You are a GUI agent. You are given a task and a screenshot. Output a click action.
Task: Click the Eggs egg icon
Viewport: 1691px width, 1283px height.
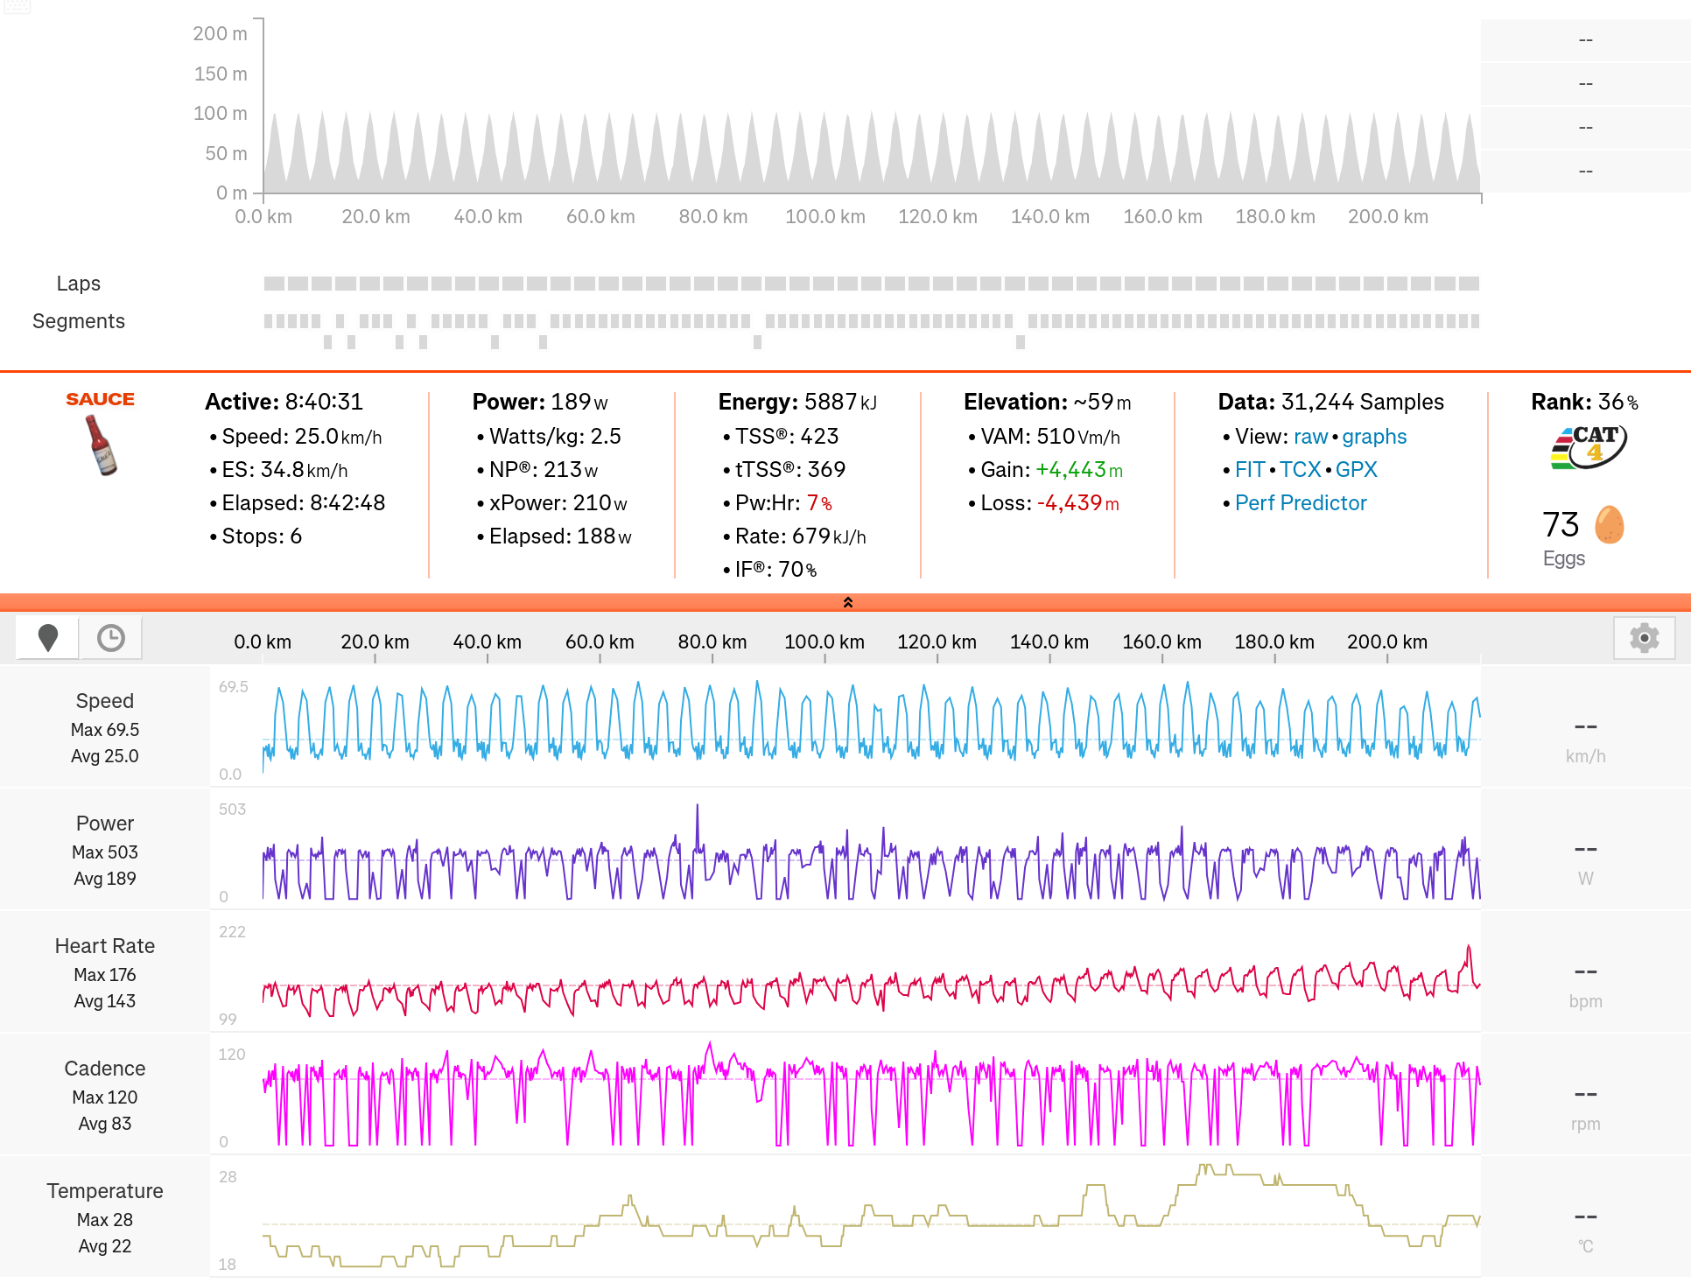1609,525
